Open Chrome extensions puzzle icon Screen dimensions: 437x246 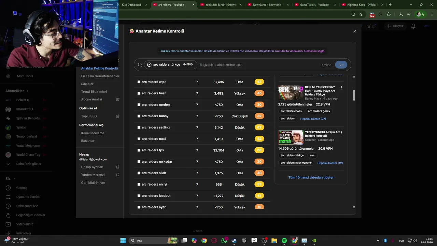point(389,14)
